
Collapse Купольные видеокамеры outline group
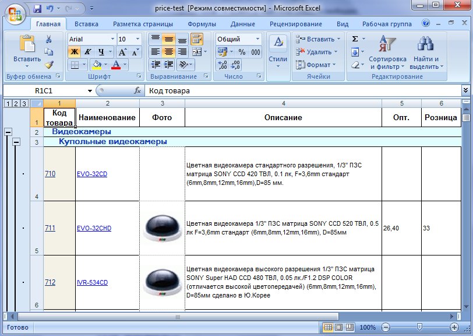tap(16, 142)
